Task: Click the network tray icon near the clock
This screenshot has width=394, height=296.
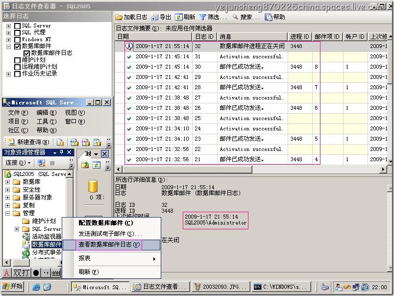Action: point(356,287)
